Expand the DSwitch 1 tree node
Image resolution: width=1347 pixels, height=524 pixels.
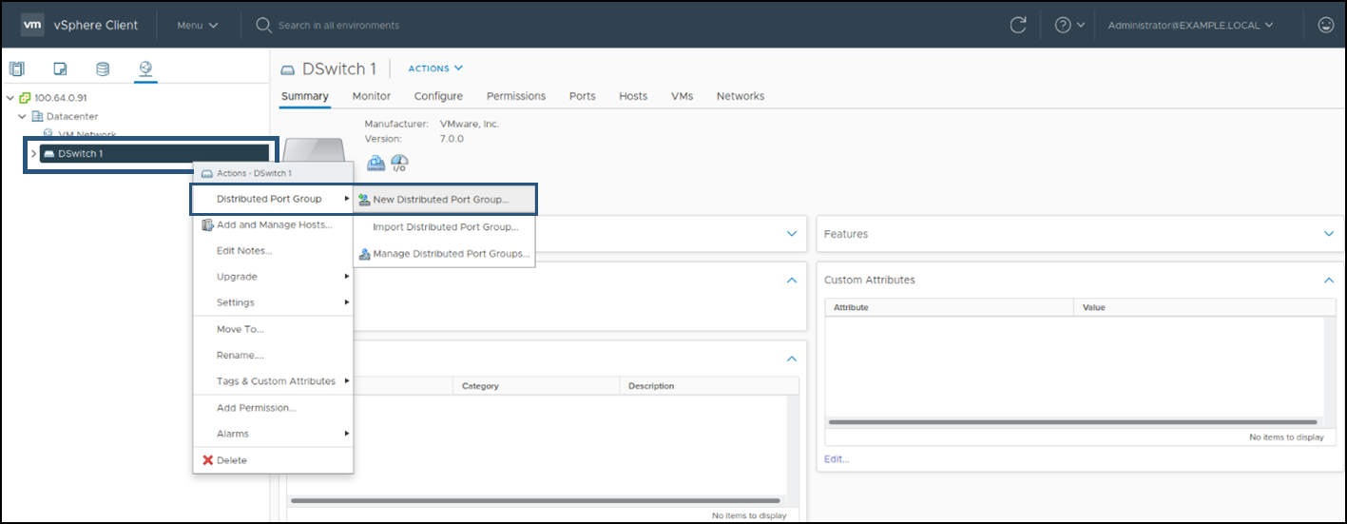[34, 153]
